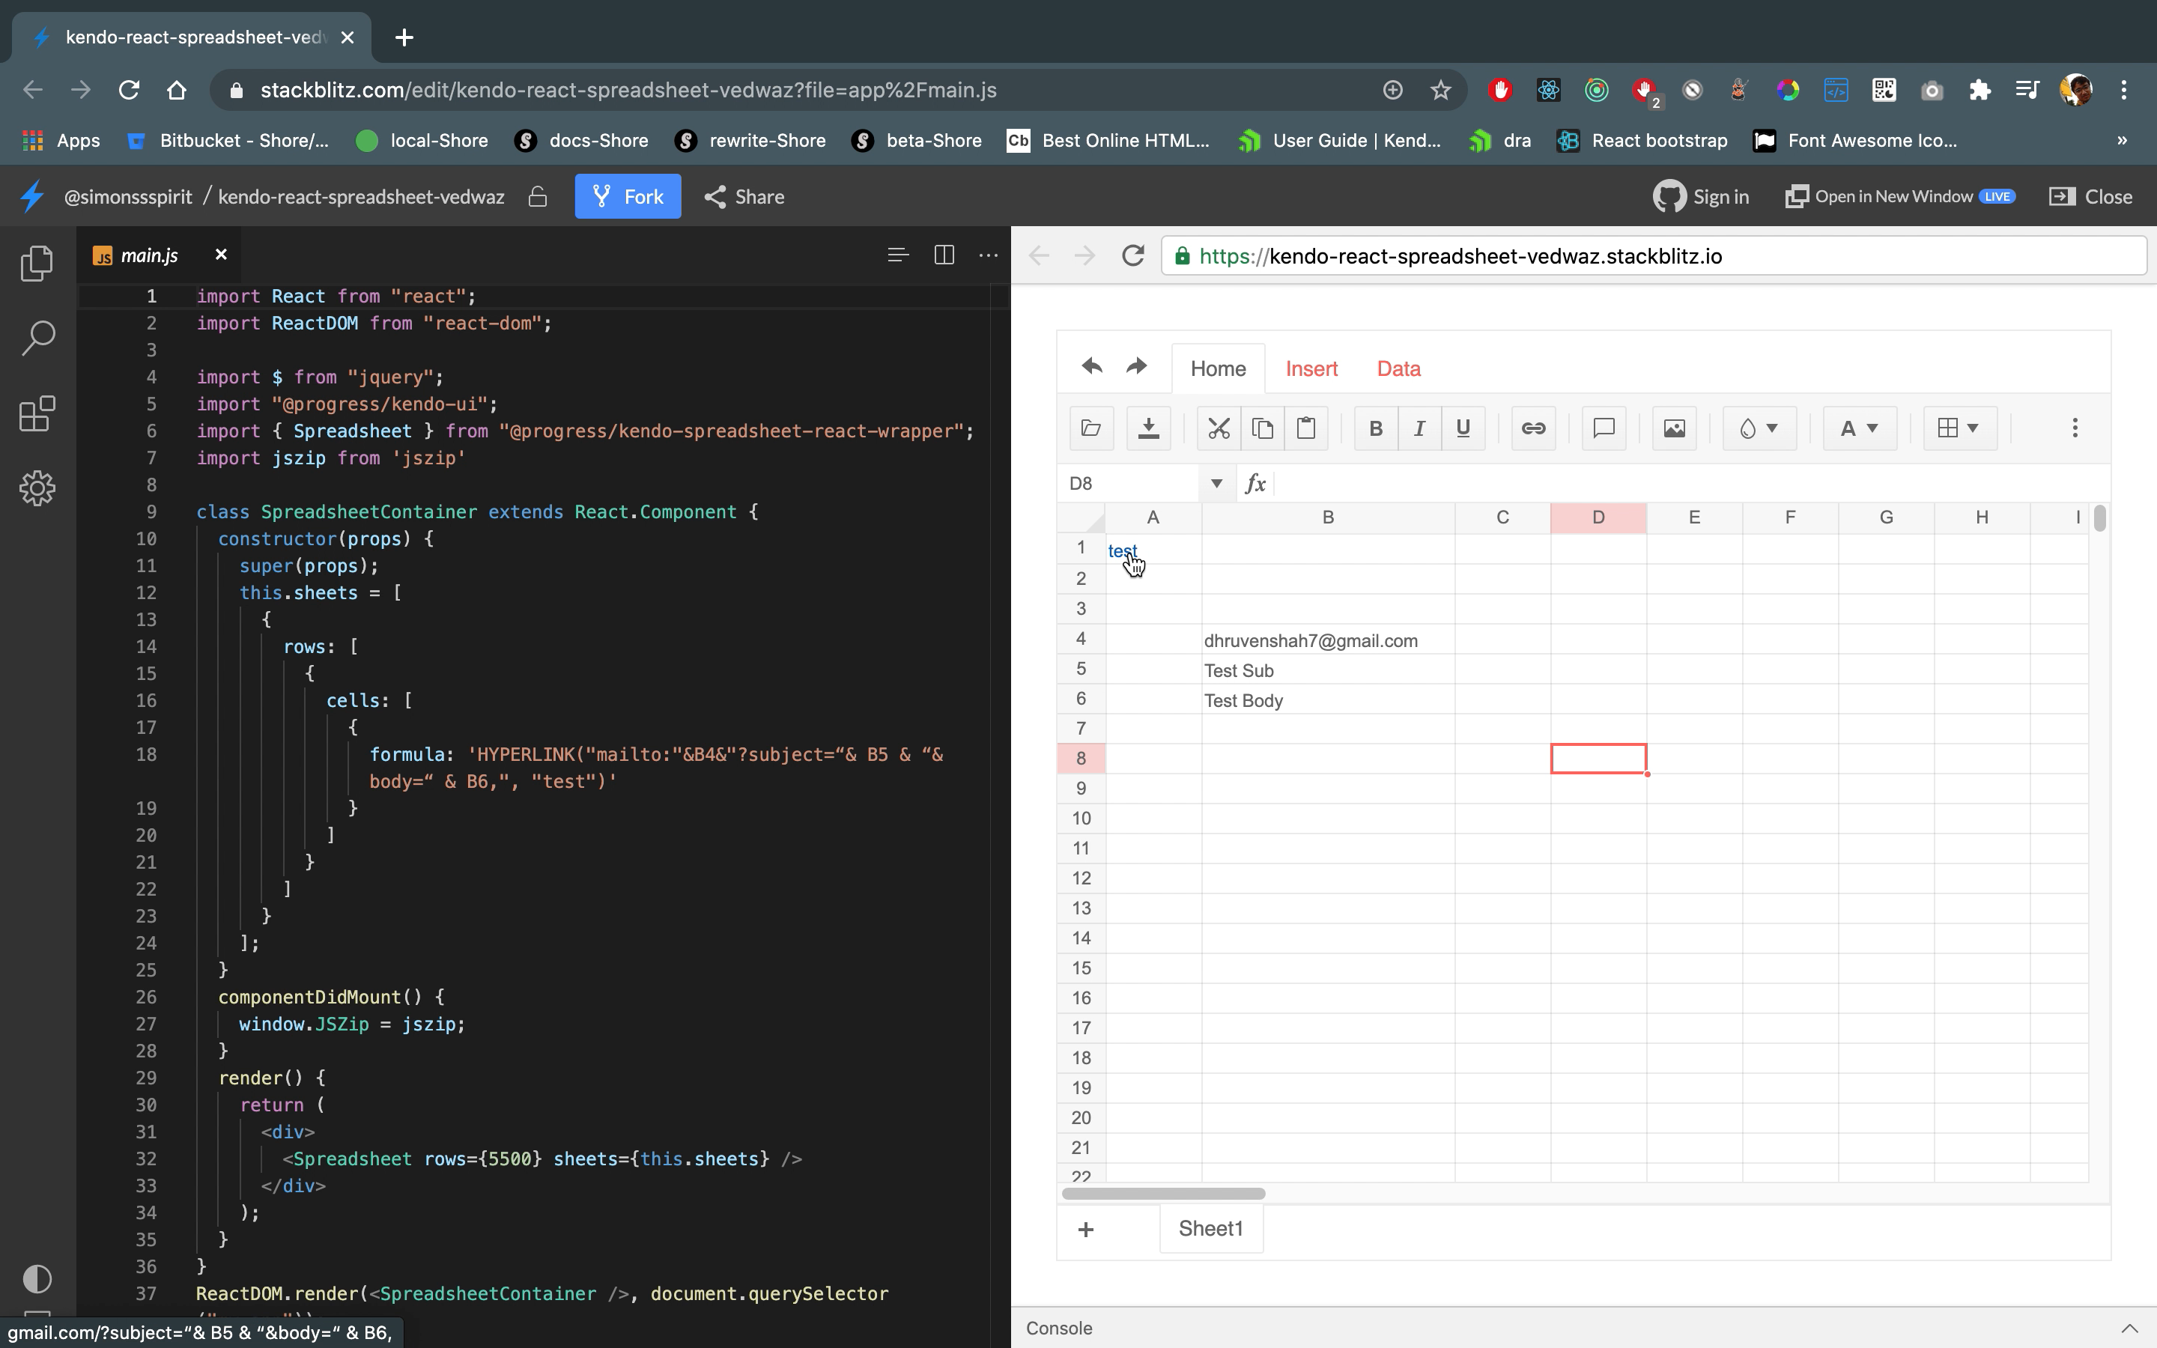Viewport: 2157px width, 1348px height.
Task: Expand bookmarks overflow chevron
Action: pyautogui.click(x=2123, y=141)
